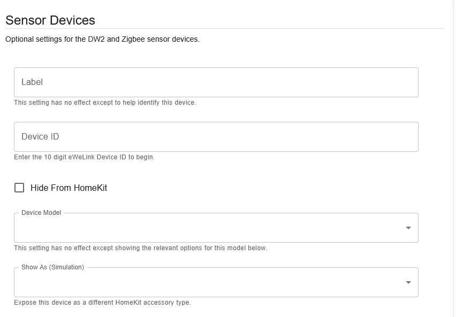Click the Sensor Devices section heading
Viewport: 462px width, 317px height.
[x=50, y=20]
